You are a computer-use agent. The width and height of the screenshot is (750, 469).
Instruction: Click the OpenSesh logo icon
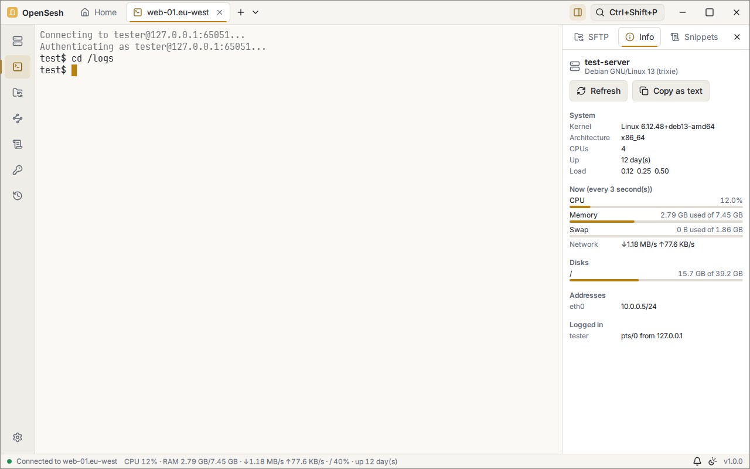pyautogui.click(x=12, y=12)
